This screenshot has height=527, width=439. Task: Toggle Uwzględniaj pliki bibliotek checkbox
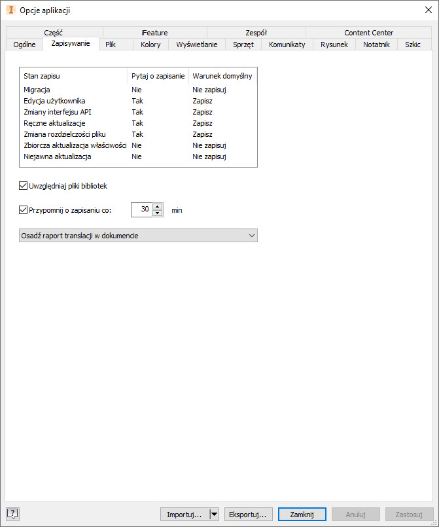pyautogui.click(x=24, y=186)
